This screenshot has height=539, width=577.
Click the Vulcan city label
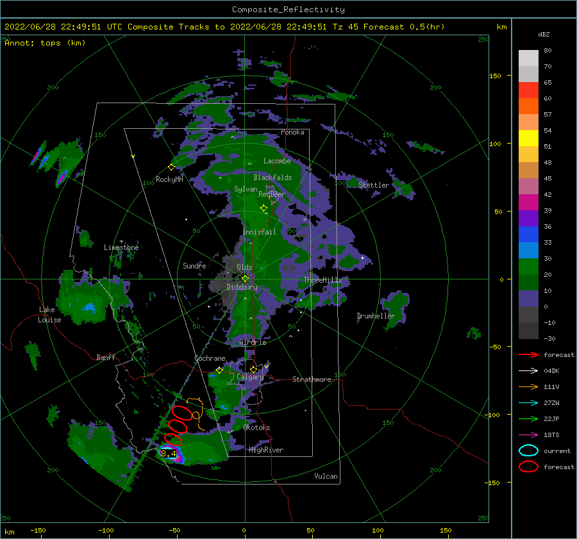(326, 476)
